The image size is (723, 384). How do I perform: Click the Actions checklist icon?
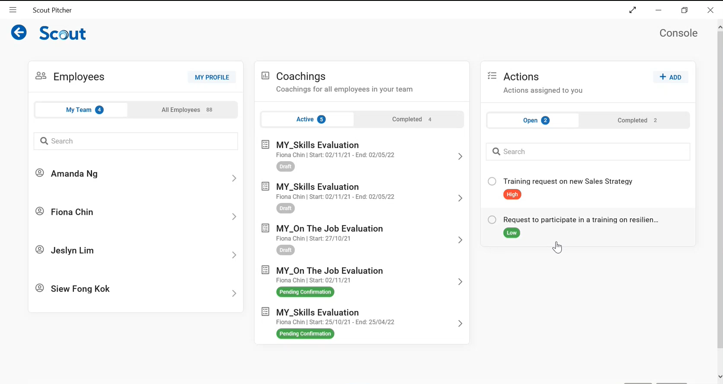point(492,76)
